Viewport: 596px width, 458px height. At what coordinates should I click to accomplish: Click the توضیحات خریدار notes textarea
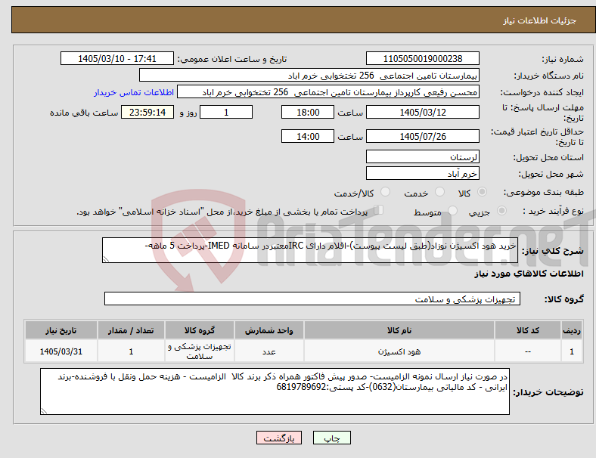click(275, 391)
